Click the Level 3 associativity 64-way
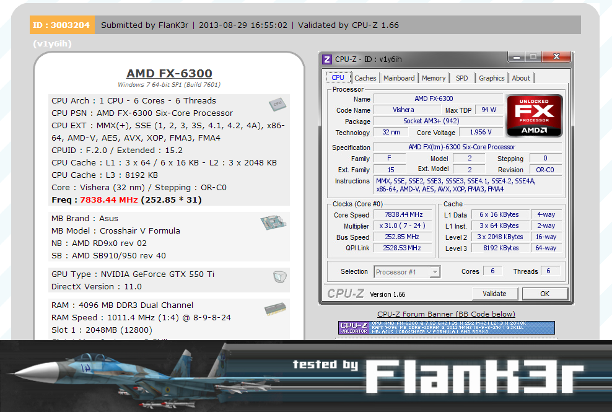Screen dimensions: 612x412 pos(546,248)
